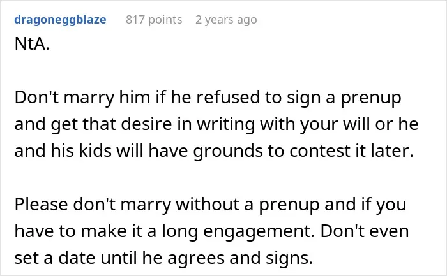
Task: Open the "2 years ago" timestamp permalink
Action: pyautogui.click(x=226, y=20)
